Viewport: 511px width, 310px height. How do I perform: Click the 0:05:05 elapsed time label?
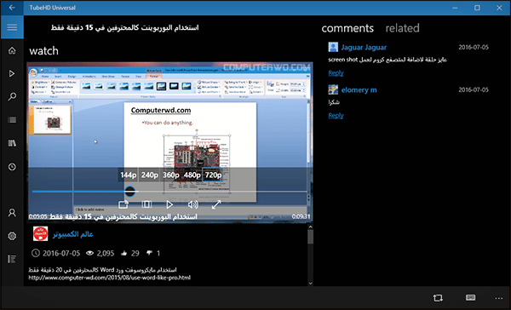[37, 216]
